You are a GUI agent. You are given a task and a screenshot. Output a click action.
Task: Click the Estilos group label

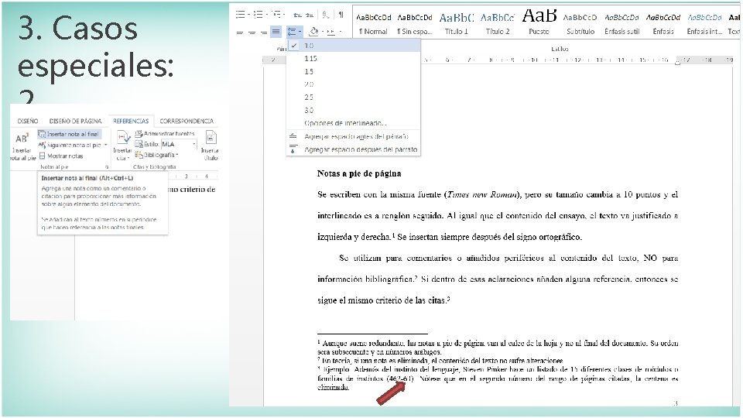560,49
